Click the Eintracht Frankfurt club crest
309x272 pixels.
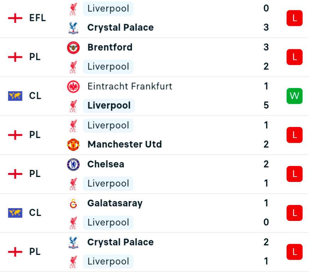coord(74,87)
